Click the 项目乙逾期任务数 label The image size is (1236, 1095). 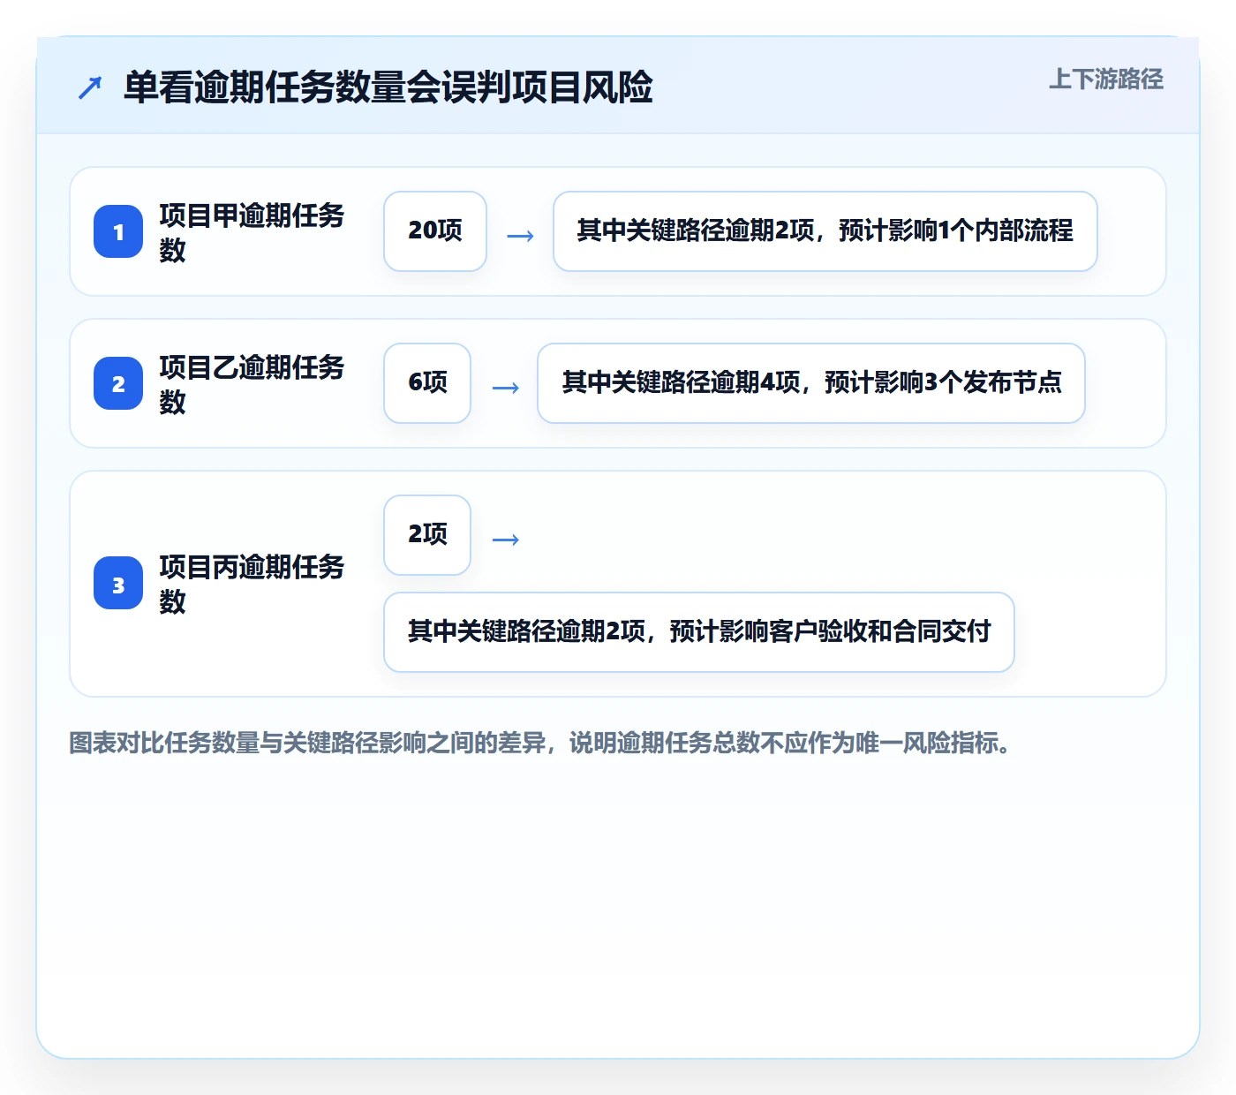click(252, 384)
